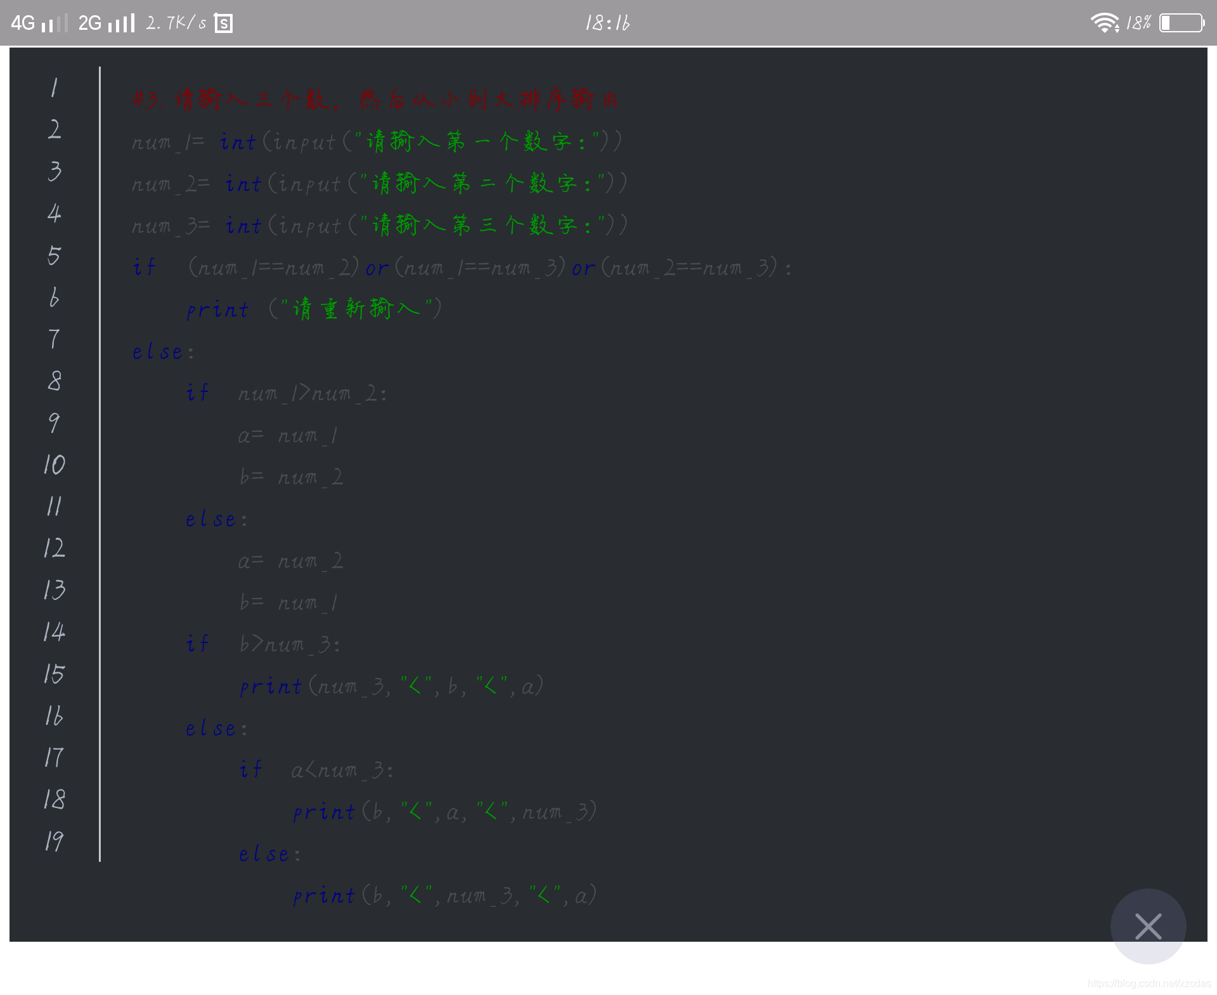Tap the S app notification icon
Screen dimensions: 1217x995
[223, 23]
